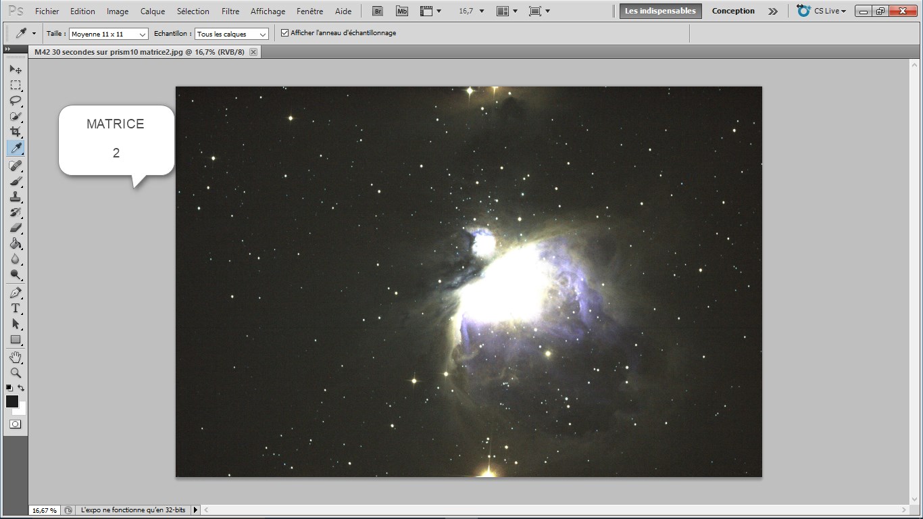The height and width of the screenshot is (519, 923).
Task: Click the Les indispensables workspace button
Action: (x=660, y=11)
